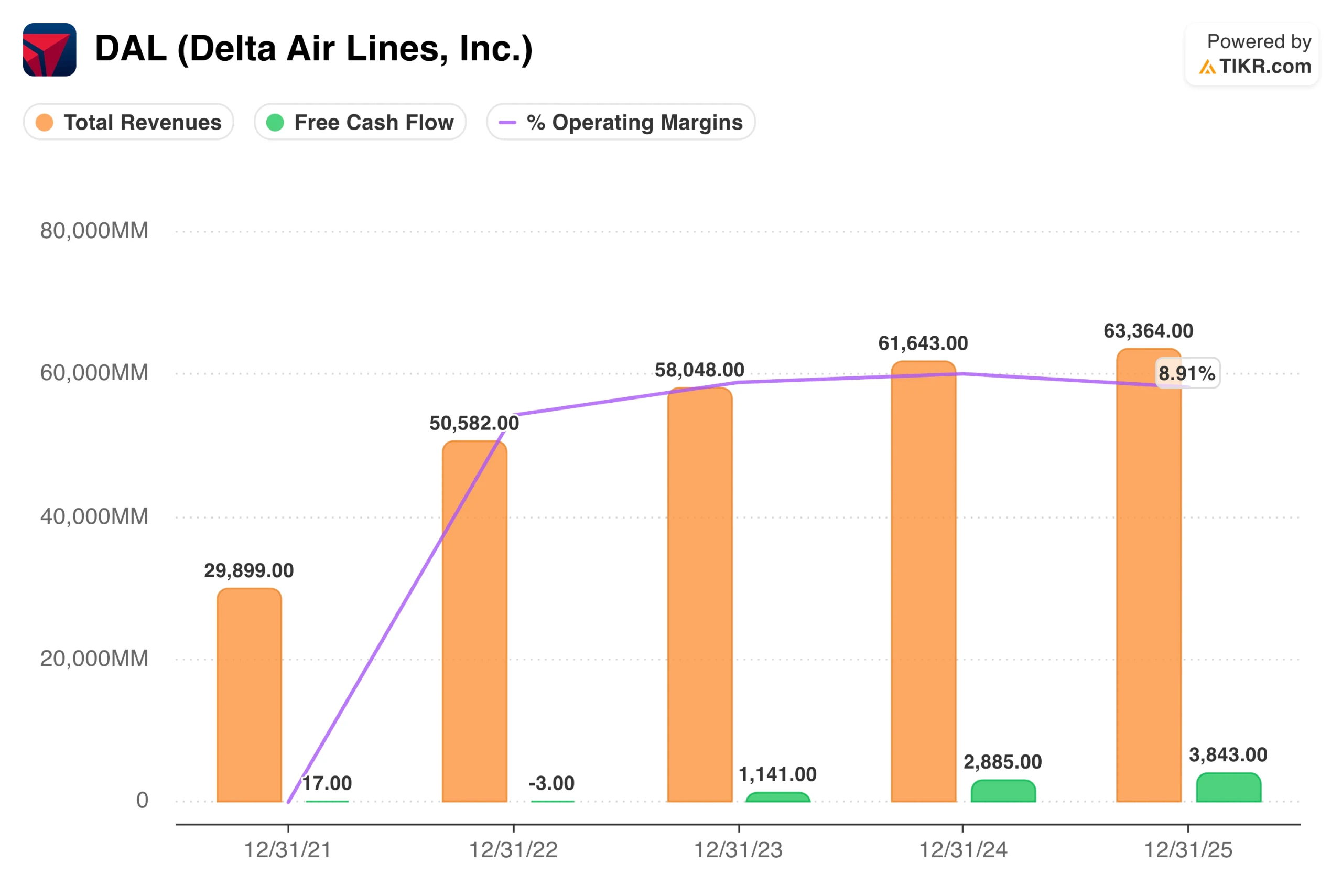The image size is (1342, 895).
Task: Click the 3,843.00 free cash flow bar
Action: pyautogui.click(x=1228, y=788)
